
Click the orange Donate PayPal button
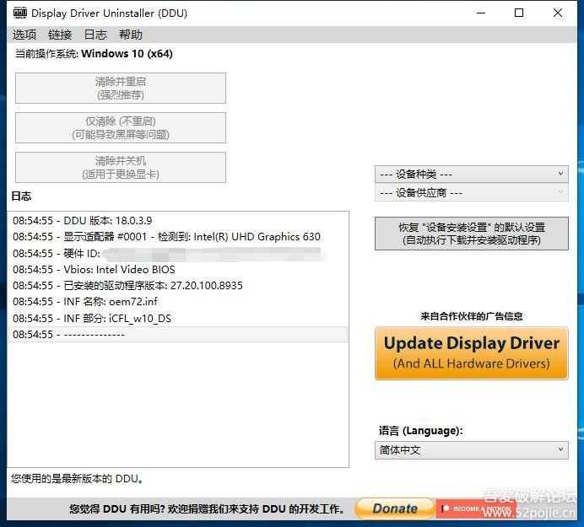pos(394,508)
